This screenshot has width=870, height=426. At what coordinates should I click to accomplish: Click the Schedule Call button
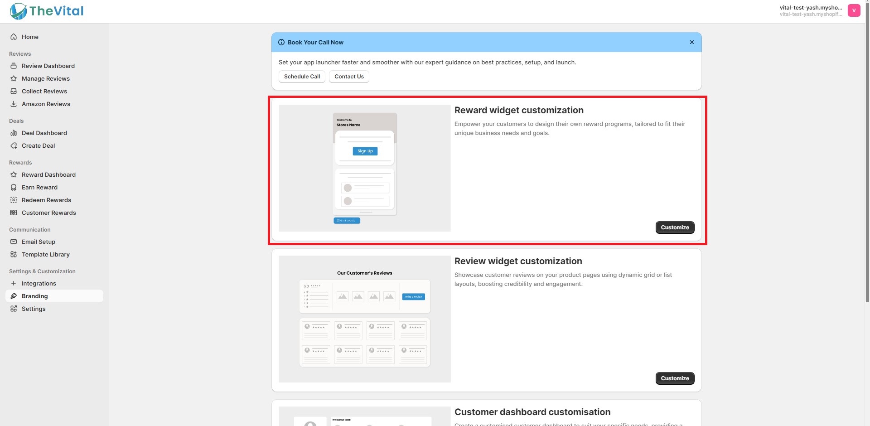(x=302, y=77)
